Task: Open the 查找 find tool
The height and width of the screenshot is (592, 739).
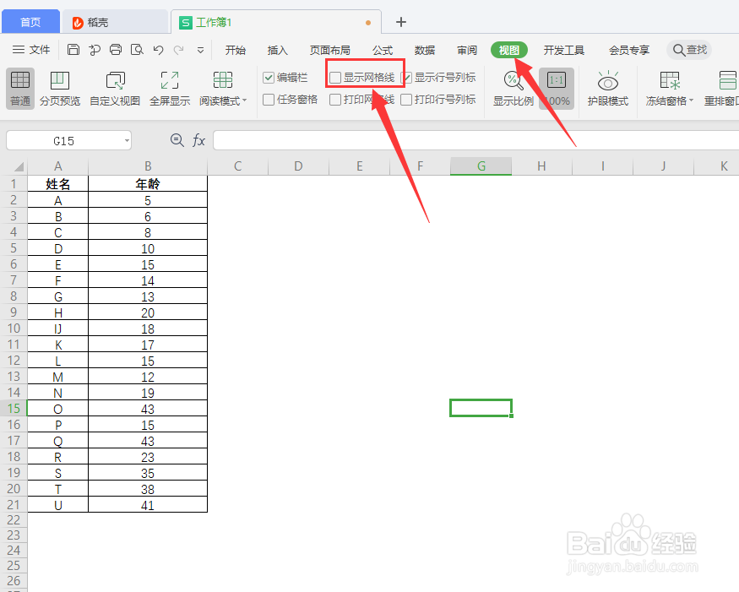Action: 689,50
